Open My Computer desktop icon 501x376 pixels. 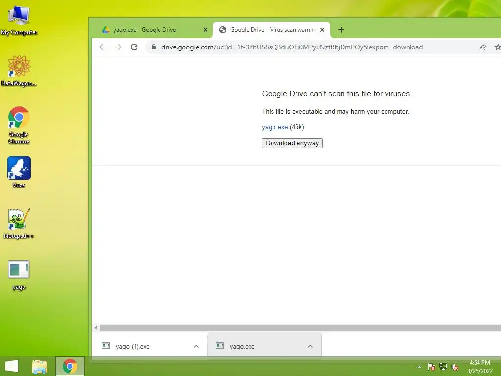[x=19, y=20]
